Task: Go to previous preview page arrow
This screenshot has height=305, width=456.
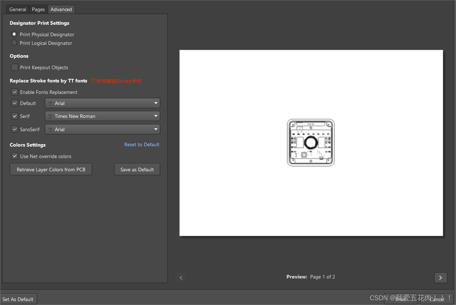Action: (181, 277)
